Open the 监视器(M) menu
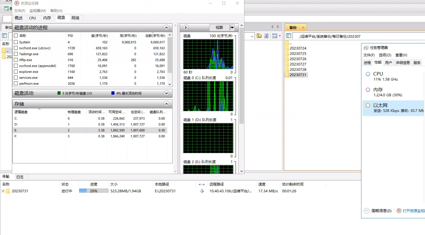Viewport: 425px width, 235px height. [x=38, y=11]
